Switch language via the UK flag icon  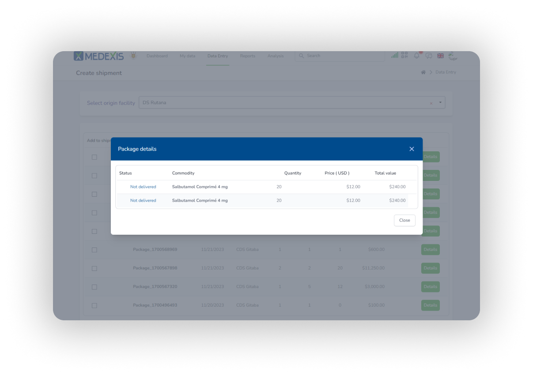coord(440,56)
